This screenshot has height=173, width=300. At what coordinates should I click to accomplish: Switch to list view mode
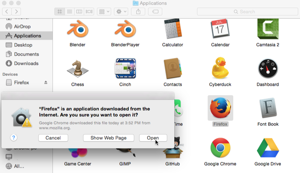[70, 12]
